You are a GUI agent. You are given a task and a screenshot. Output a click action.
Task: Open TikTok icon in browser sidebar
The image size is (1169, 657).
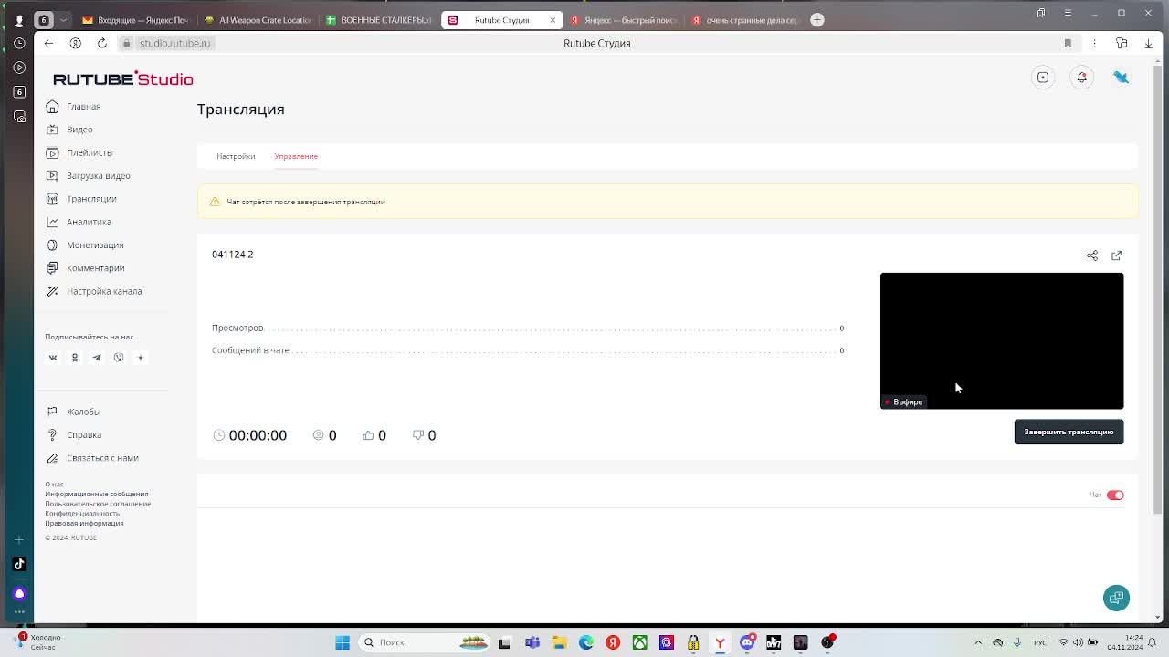(x=19, y=564)
